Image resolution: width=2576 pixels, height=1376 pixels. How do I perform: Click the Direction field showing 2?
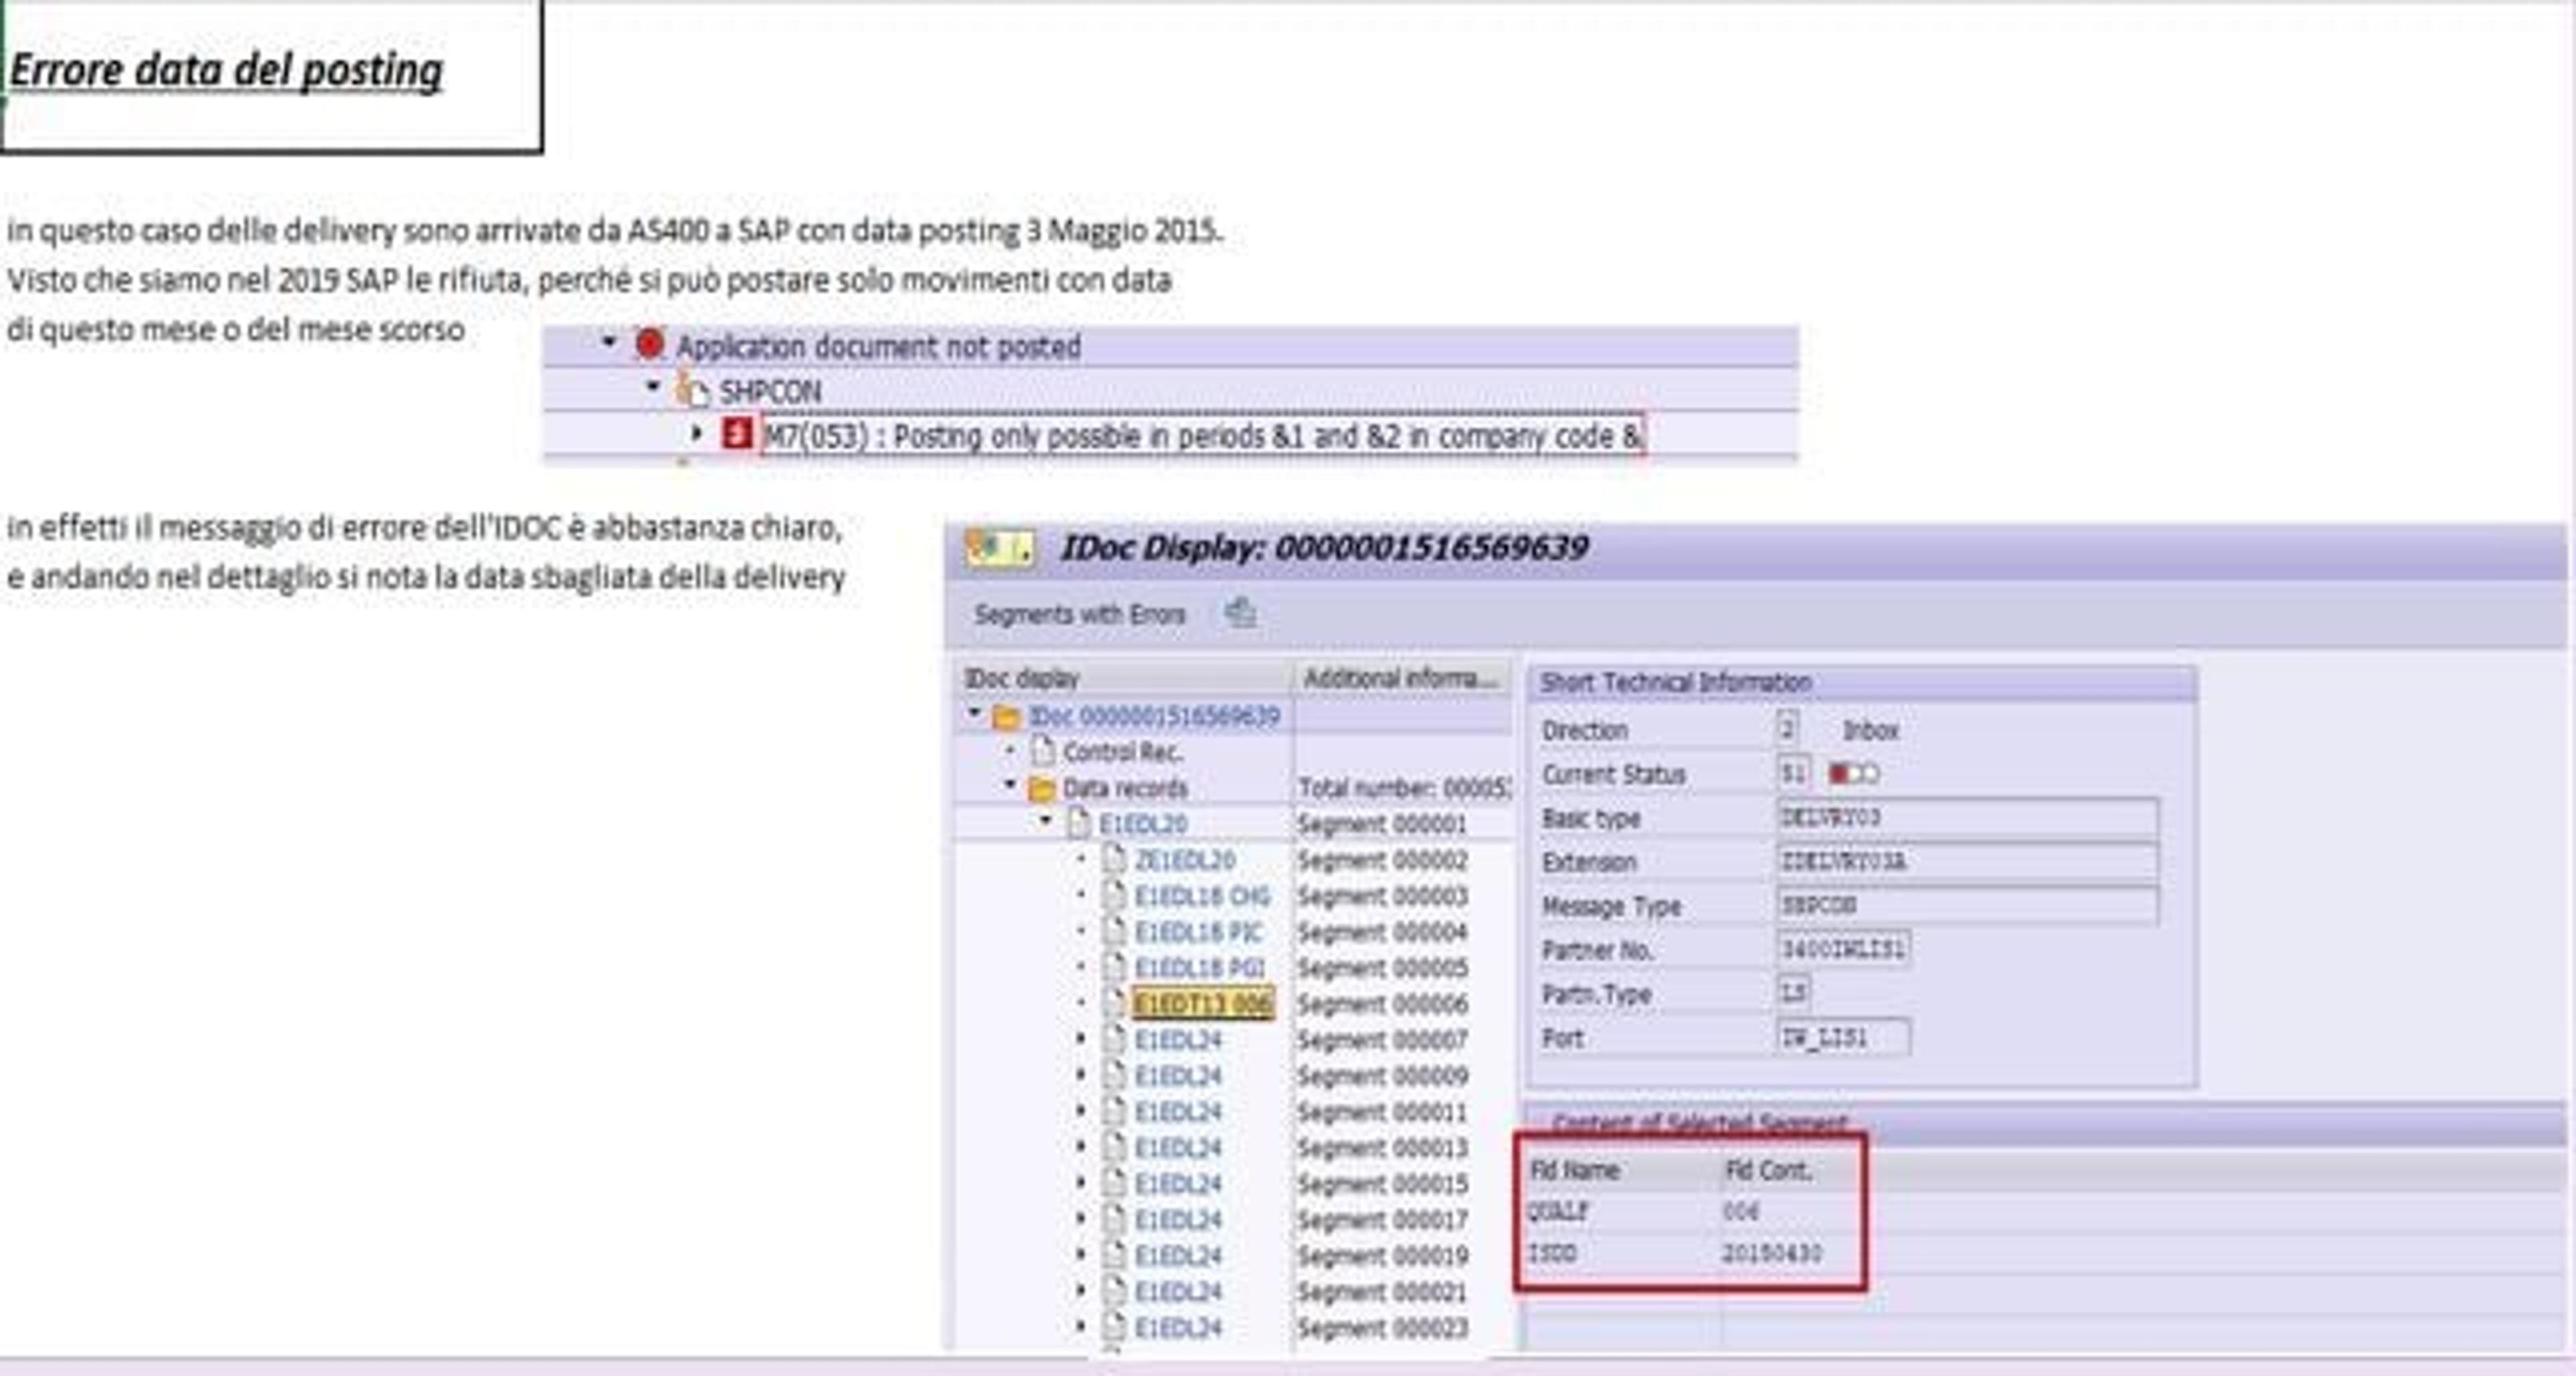click(1789, 728)
